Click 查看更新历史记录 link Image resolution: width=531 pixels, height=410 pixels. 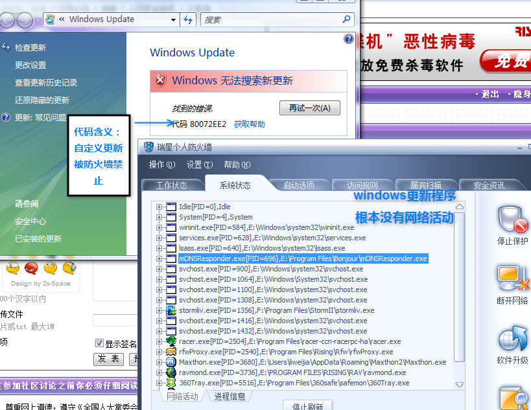(46, 82)
